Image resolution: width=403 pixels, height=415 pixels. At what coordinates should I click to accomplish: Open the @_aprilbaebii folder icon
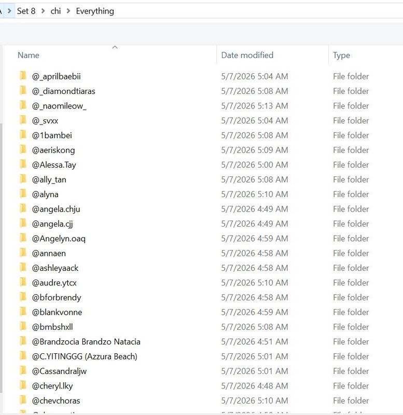click(x=23, y=76)
